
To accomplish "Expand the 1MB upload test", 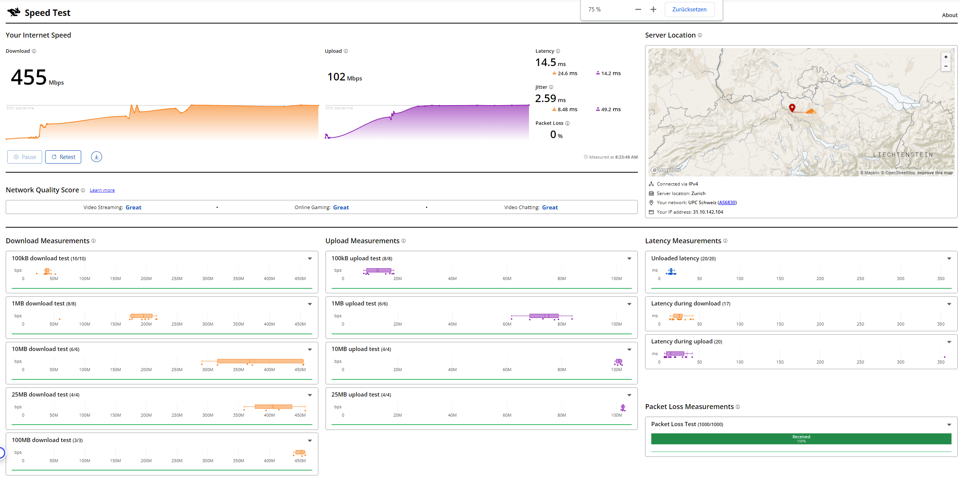I will click(629, 304).
